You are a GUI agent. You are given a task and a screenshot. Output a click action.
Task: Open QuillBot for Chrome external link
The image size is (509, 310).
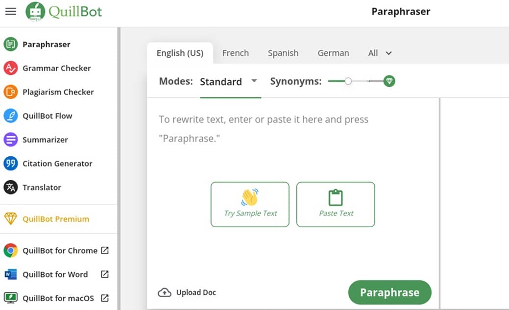[x=104, y=250]
